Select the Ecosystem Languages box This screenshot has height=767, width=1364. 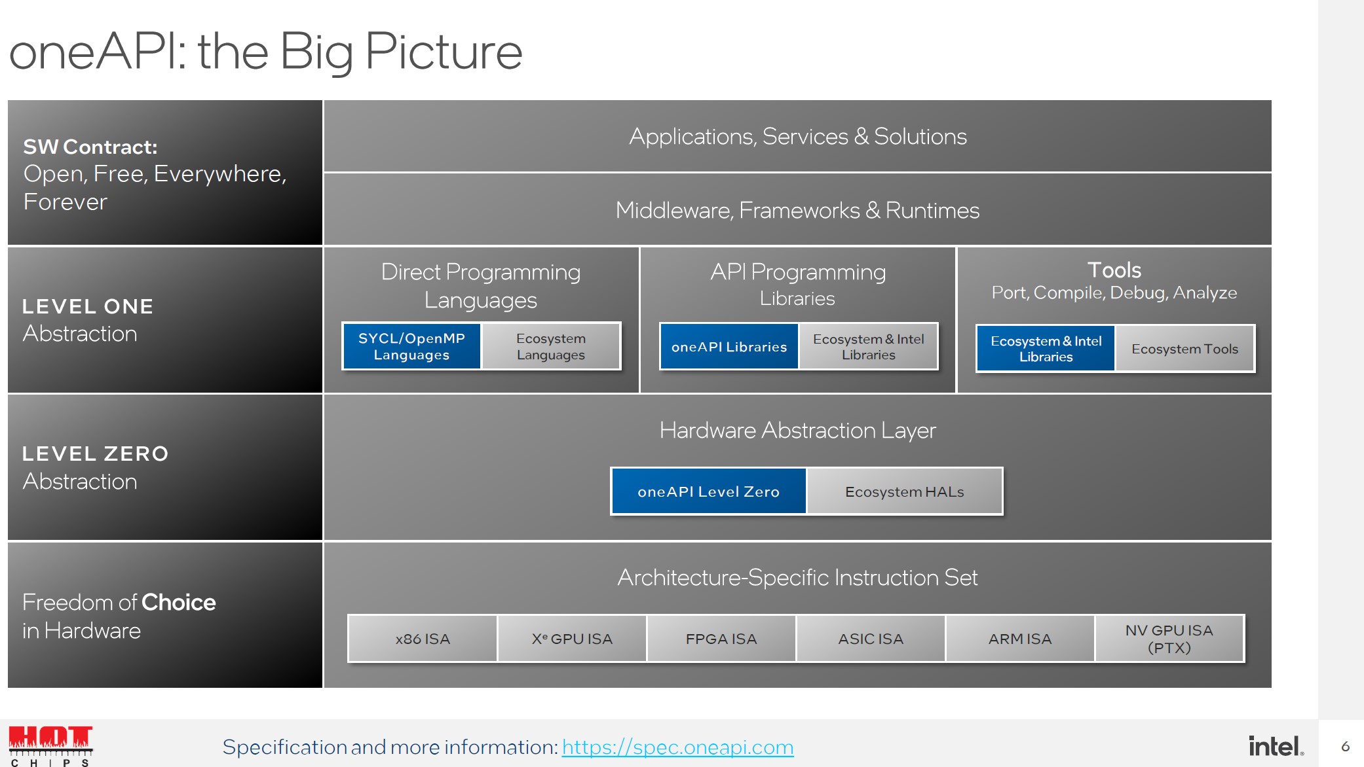(550, 346)
